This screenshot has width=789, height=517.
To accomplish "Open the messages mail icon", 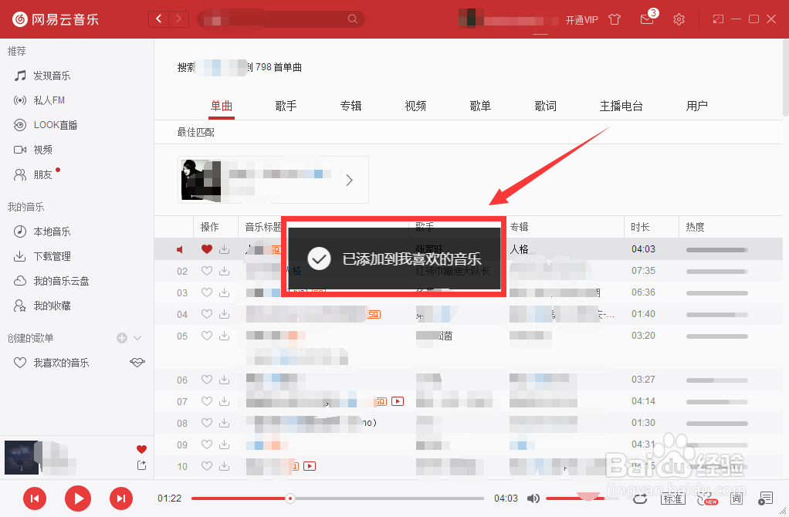I will (647, 19).
